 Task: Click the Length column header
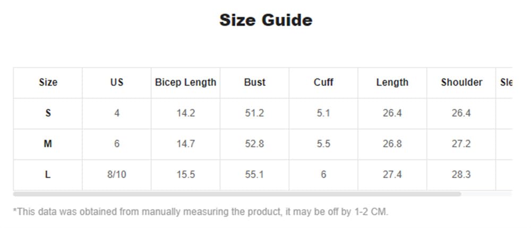392,82
